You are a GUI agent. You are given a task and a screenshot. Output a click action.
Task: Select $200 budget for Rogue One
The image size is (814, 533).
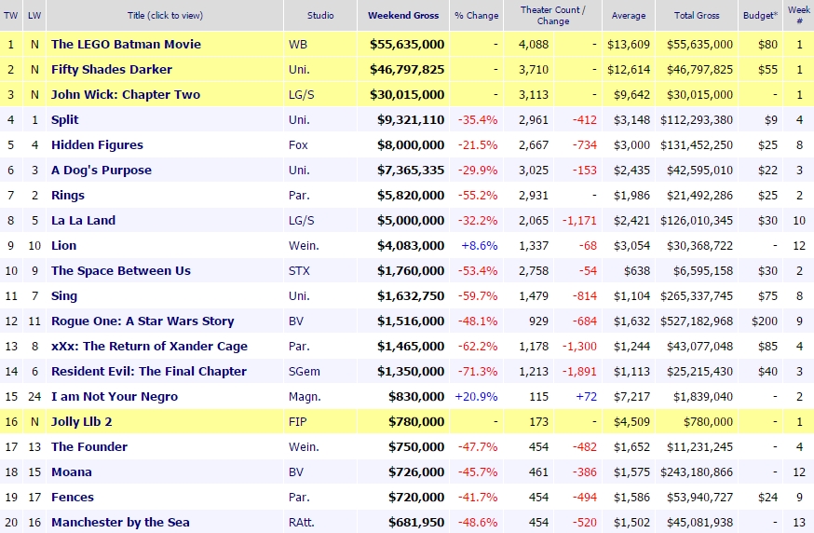(x=765, y=321)
